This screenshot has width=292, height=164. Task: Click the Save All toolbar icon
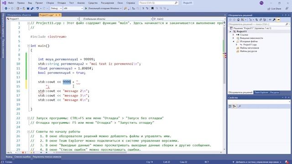click(x=32, y=8)
